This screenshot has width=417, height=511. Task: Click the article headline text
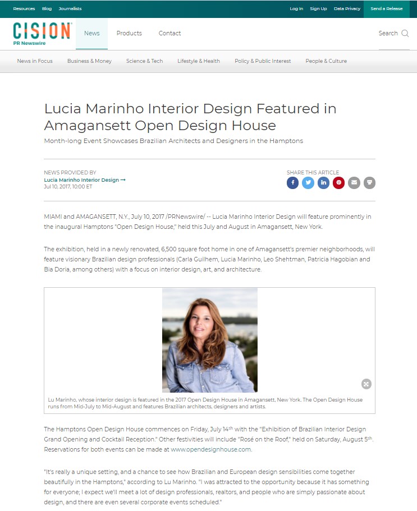click(x=190, y=117)
